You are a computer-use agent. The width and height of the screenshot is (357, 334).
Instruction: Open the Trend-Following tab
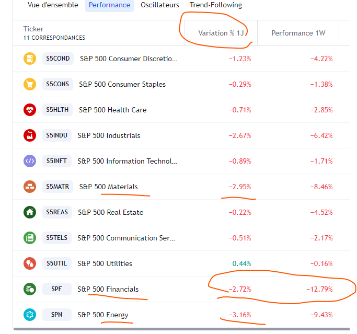coord(216,5)
